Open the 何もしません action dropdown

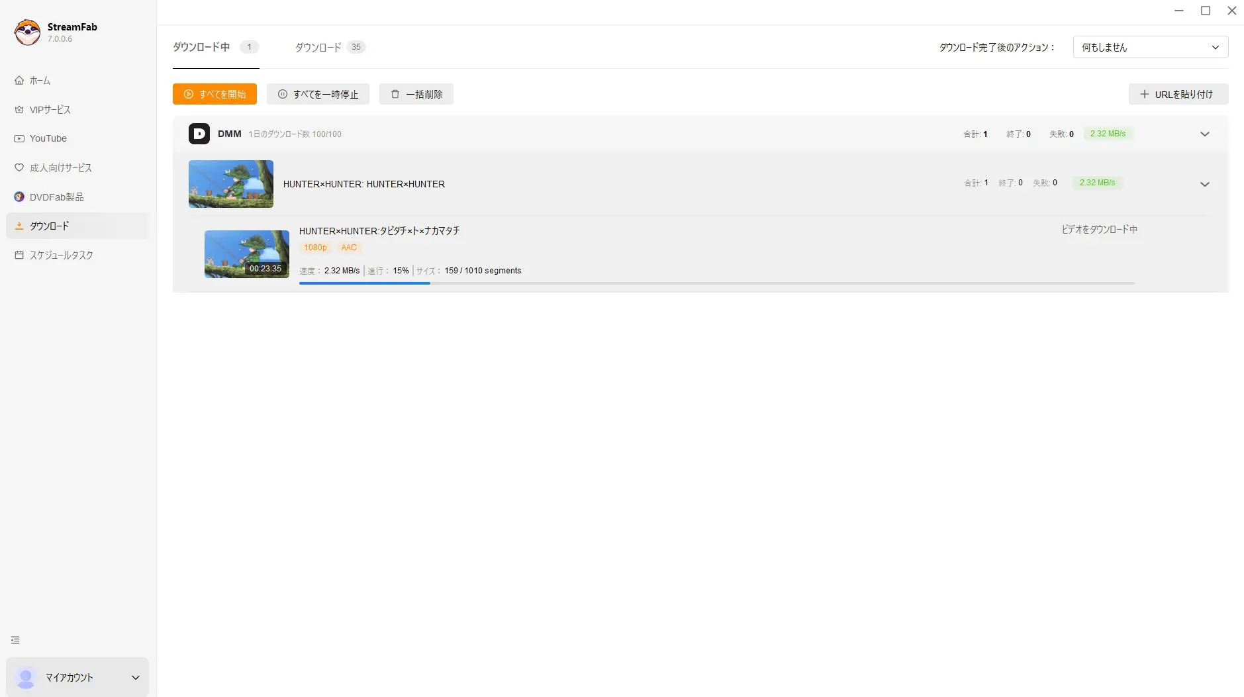pyautogui.click(x=1151, y=47)
